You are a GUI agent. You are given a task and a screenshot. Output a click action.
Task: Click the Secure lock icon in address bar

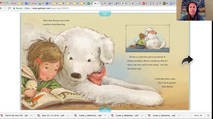(14, 8)
